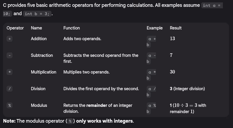Click the "Addition" name cell
Image resolution: width=233 pixels, height=128 pixels.
(x=39, y=39)
